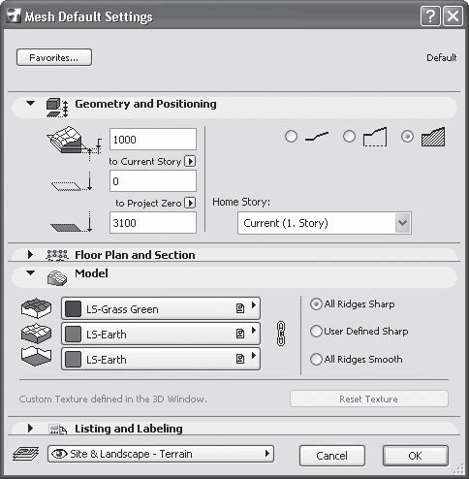The height and width of the screenshot is (479, 469).
Task: Click the top surface material icon
Action: pyautogui.click(x=36, y=308)
